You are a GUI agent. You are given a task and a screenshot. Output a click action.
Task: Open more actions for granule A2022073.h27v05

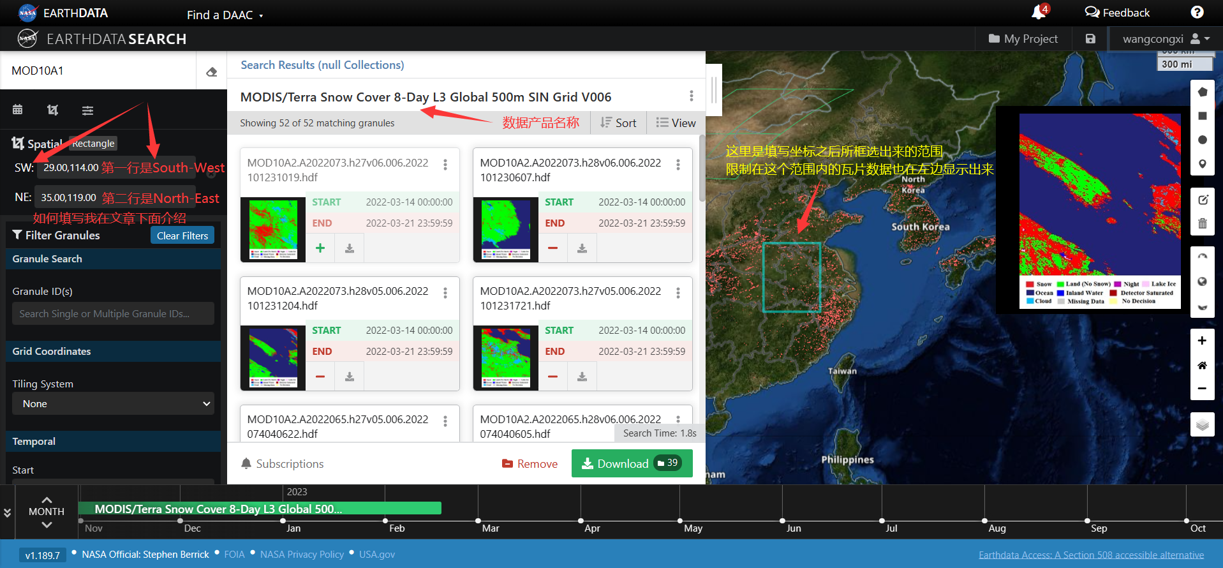tap(678, 292)
